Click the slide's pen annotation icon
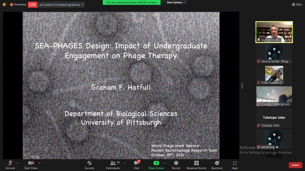The height and width of the screenshot is (171, 305). pyautogui.click(x=29, y=157)
